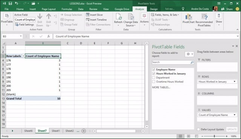Click the Tell me lightbulb icon
Image resolution: width=241 pixels, height=139 pixels.
tap(183, 9)
